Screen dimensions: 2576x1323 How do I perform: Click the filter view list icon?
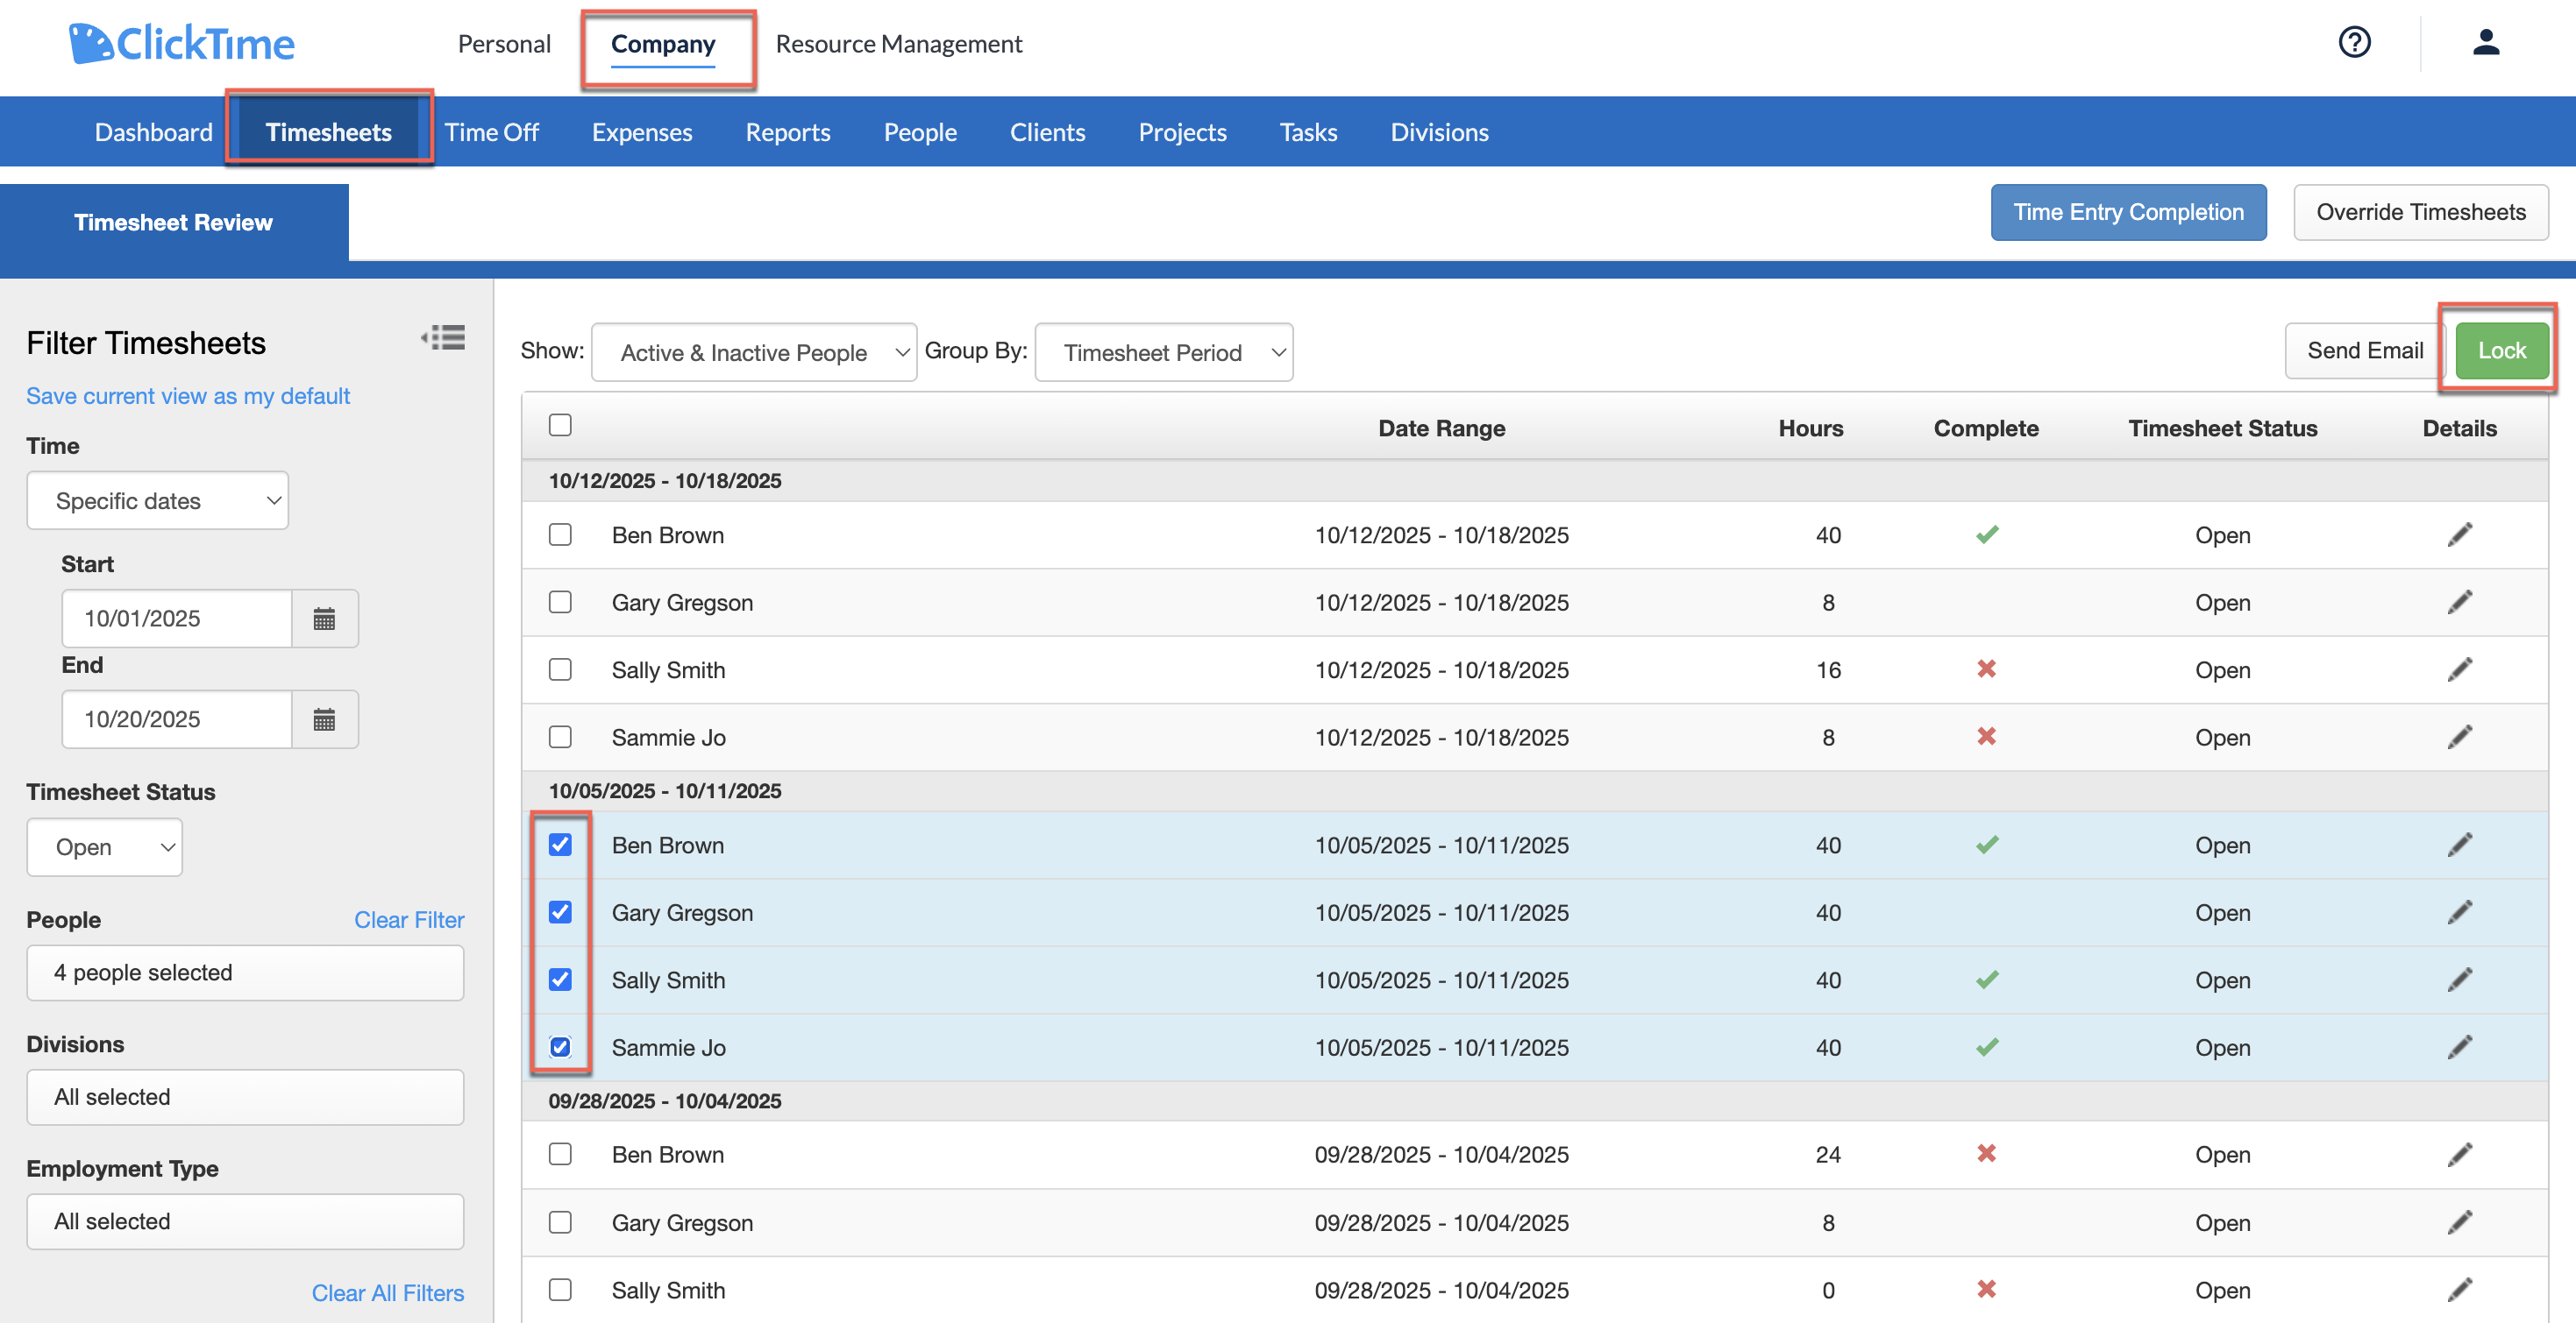point(443,337)
